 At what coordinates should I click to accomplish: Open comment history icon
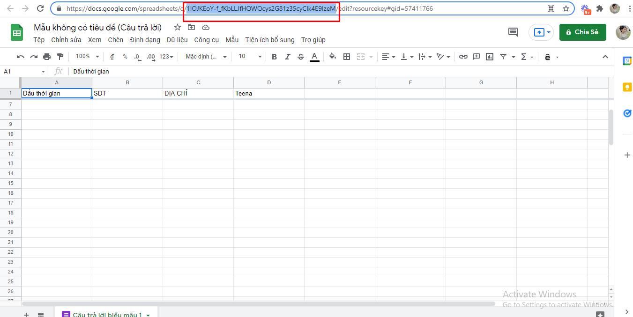(x=513, y=32)
